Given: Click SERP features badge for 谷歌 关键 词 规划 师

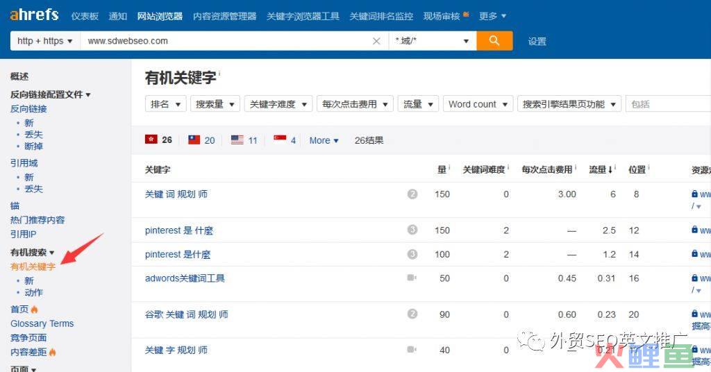Looking at the screenshot, I should tap(412, 314).
